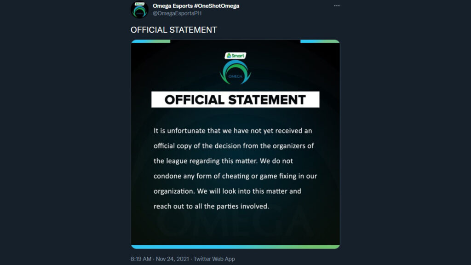The width and height of the screenshot is (471, 265).
Task: Click the top-right blue-green gradient bar
Action: (x=320, y=41)
